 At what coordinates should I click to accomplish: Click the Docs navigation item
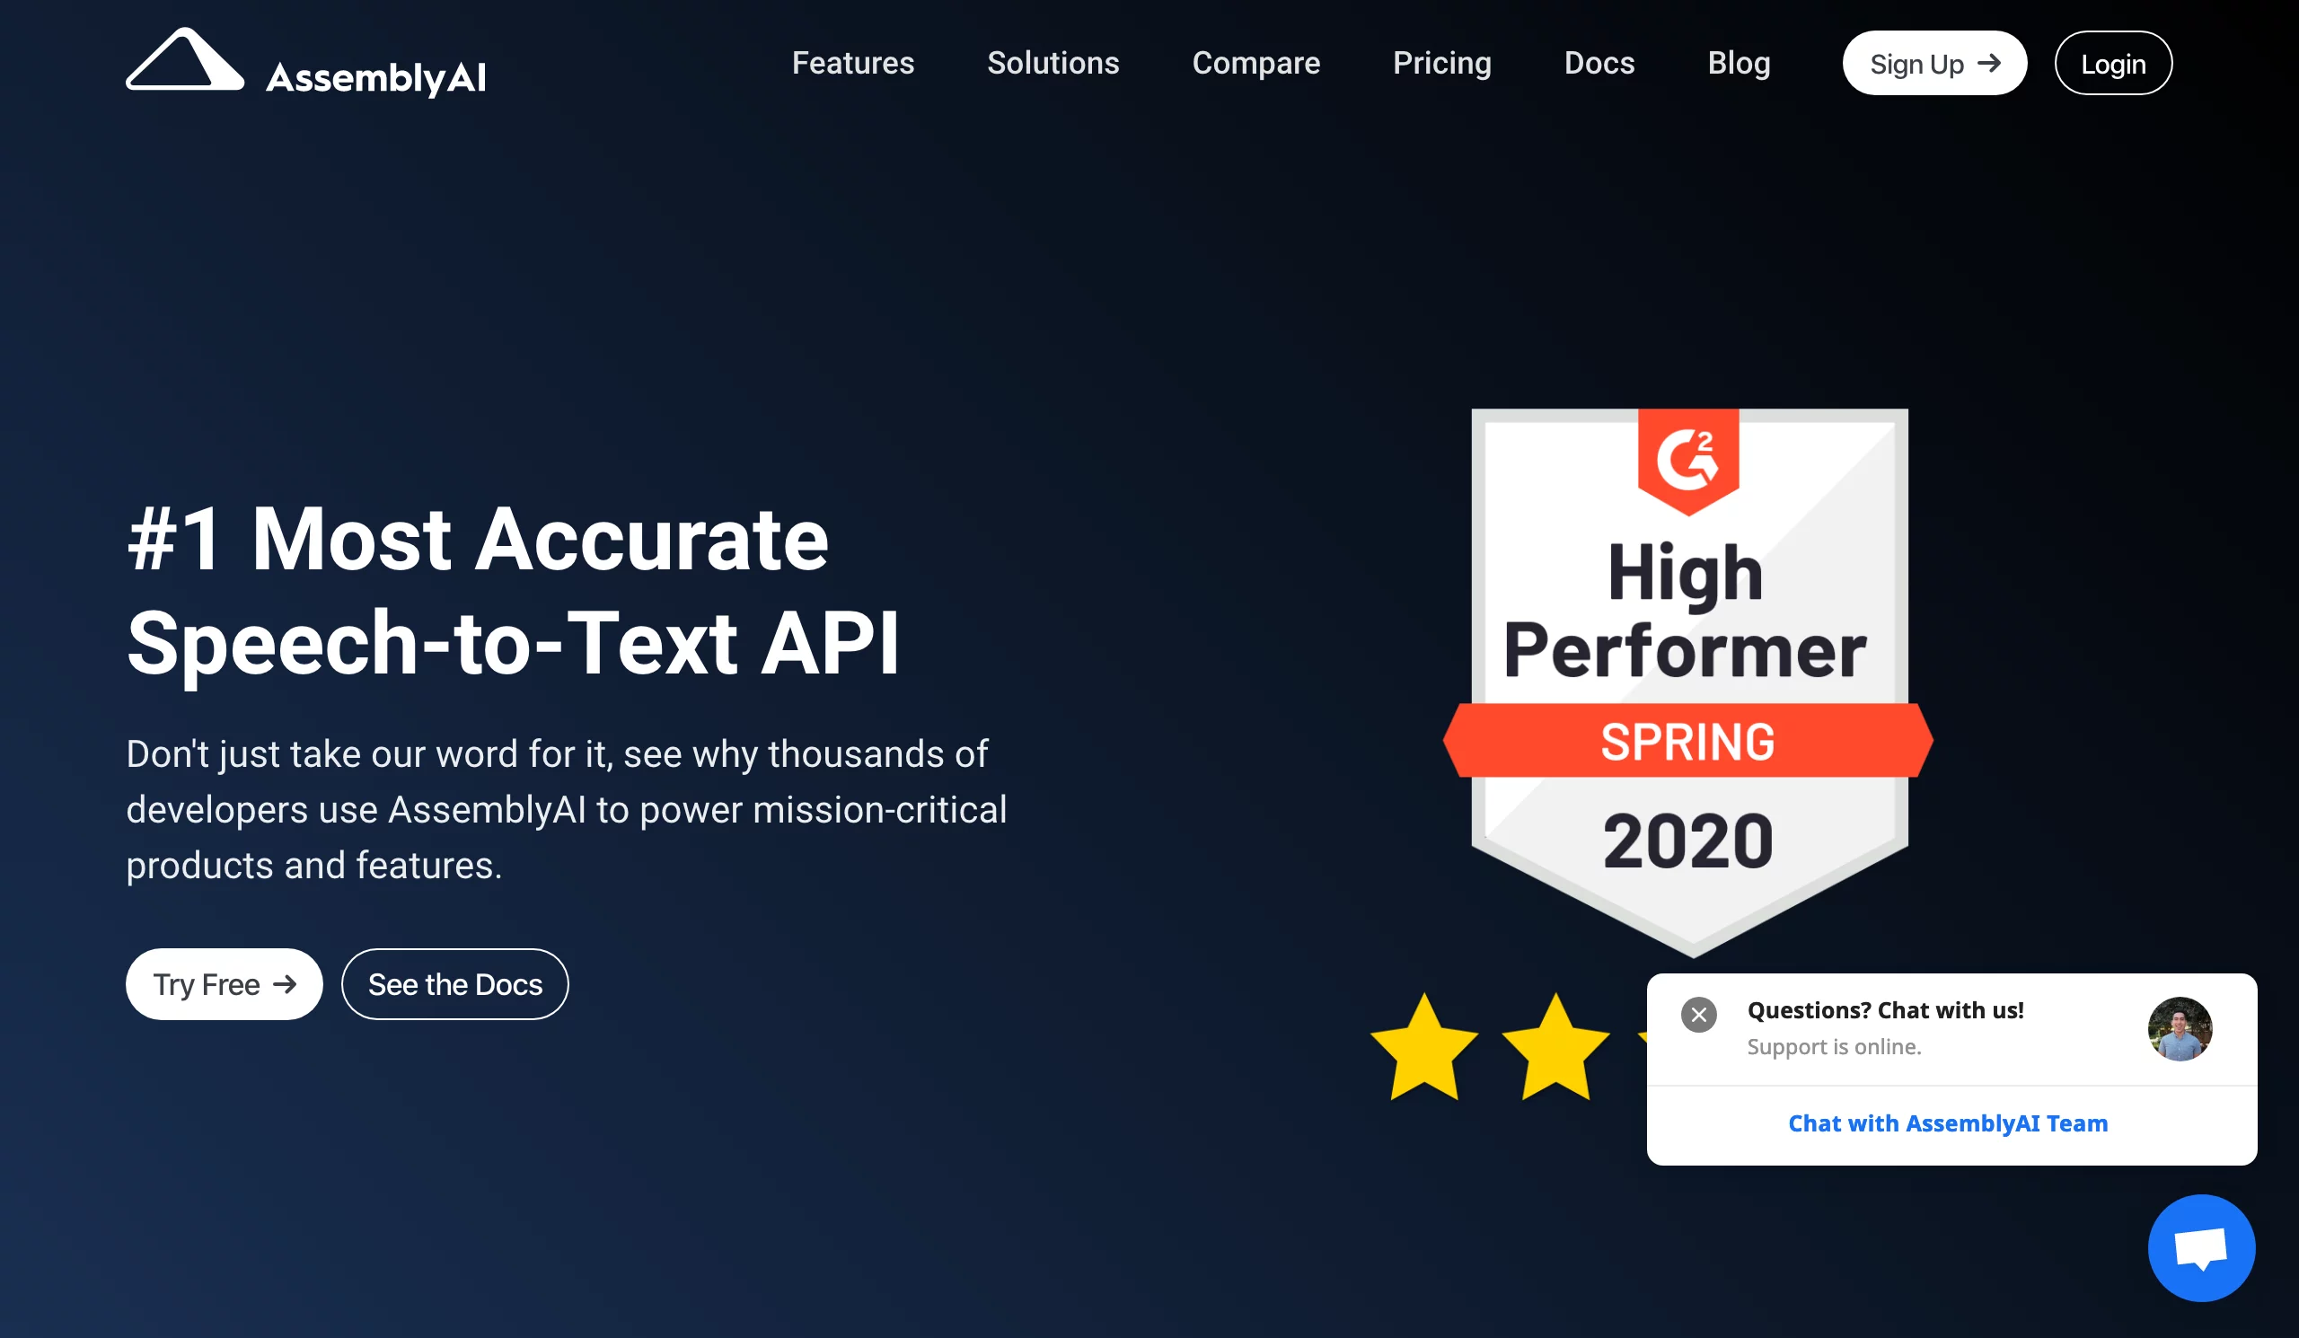point(1599,64)
